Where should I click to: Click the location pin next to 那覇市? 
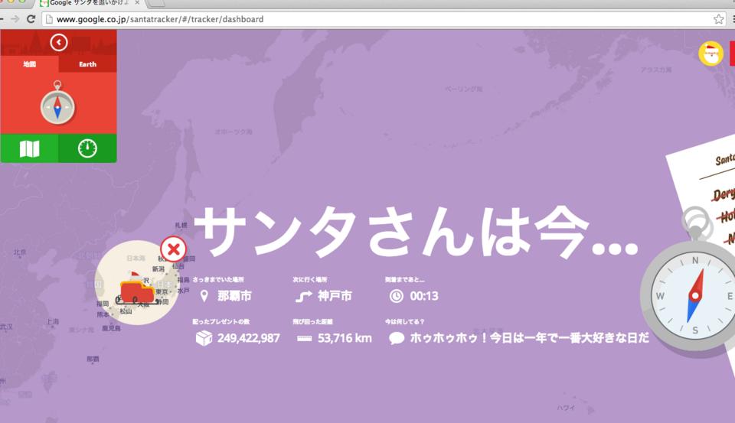pyautogui.click(x=204, y=296)
